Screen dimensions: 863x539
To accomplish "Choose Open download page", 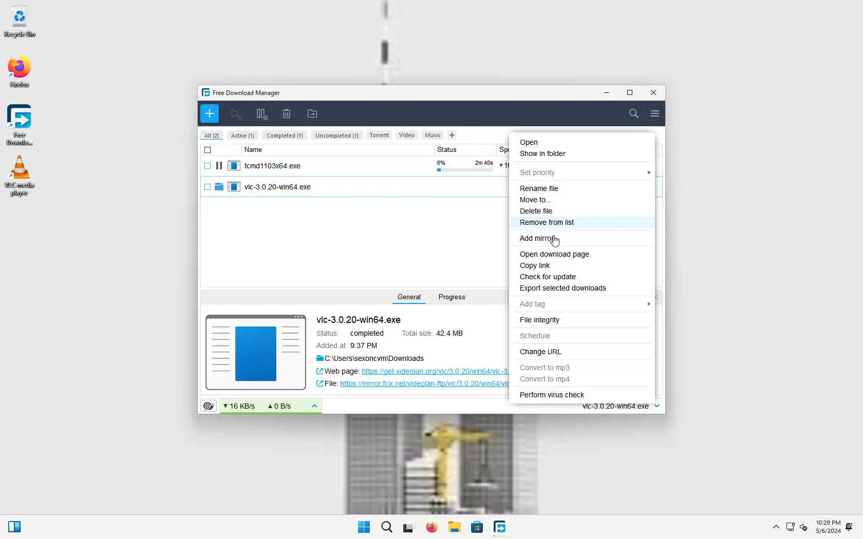I will (x=582, y=254).
